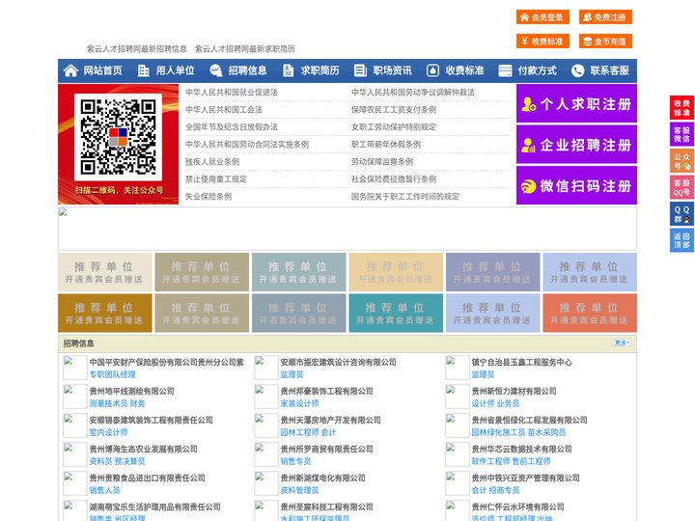Open the 资料员 预决算员 job link
The image size is (695, 521).
pos(117,461)
